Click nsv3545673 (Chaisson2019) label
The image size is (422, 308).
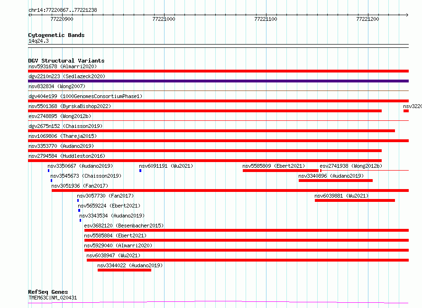click(x=86, y=176)
